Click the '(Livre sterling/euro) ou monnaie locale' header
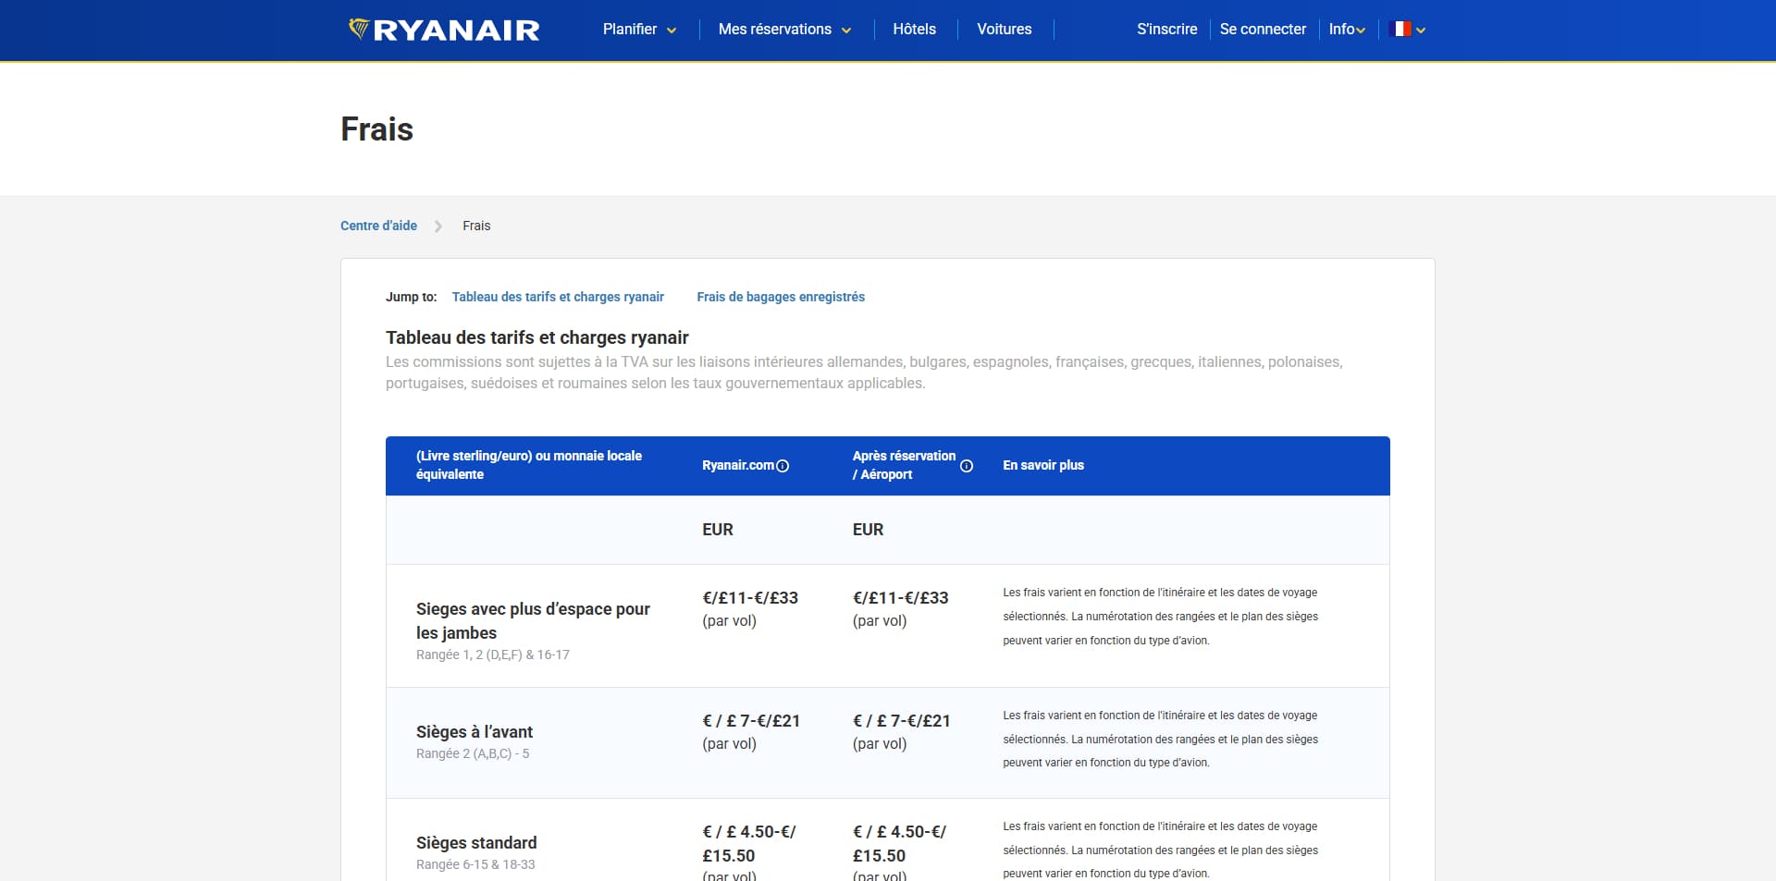Viewport: 1776px width, 881px height. tap(529, 465)
